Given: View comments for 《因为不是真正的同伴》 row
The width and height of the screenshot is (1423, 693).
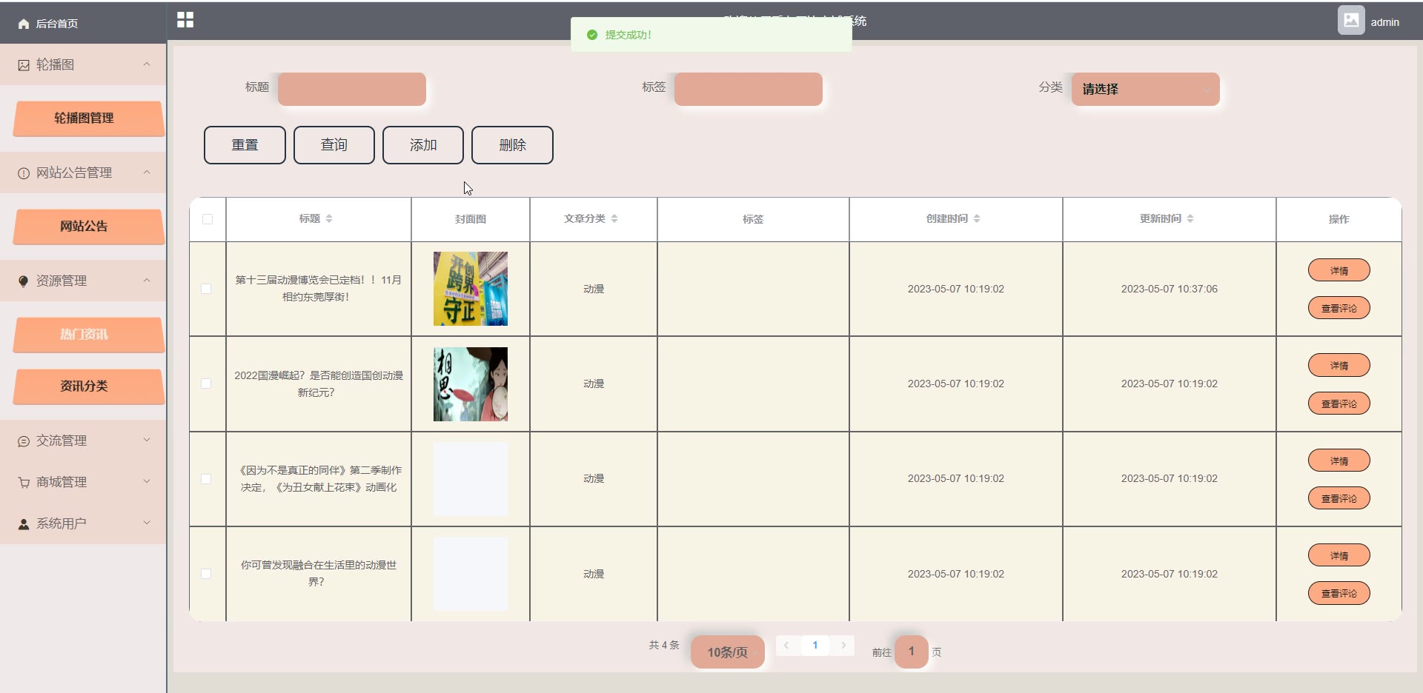Looking at the screenshot, I should pyautogui.click(x=1339, y=498).
